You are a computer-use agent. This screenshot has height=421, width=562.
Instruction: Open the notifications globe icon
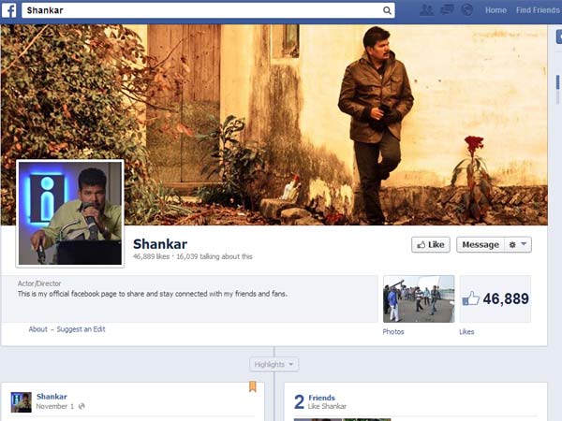466,10
